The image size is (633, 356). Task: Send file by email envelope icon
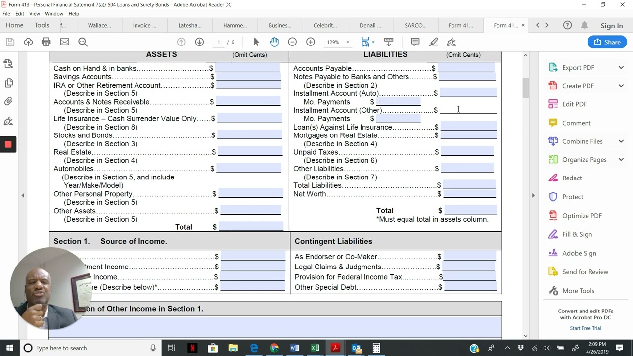coord(64,42)
